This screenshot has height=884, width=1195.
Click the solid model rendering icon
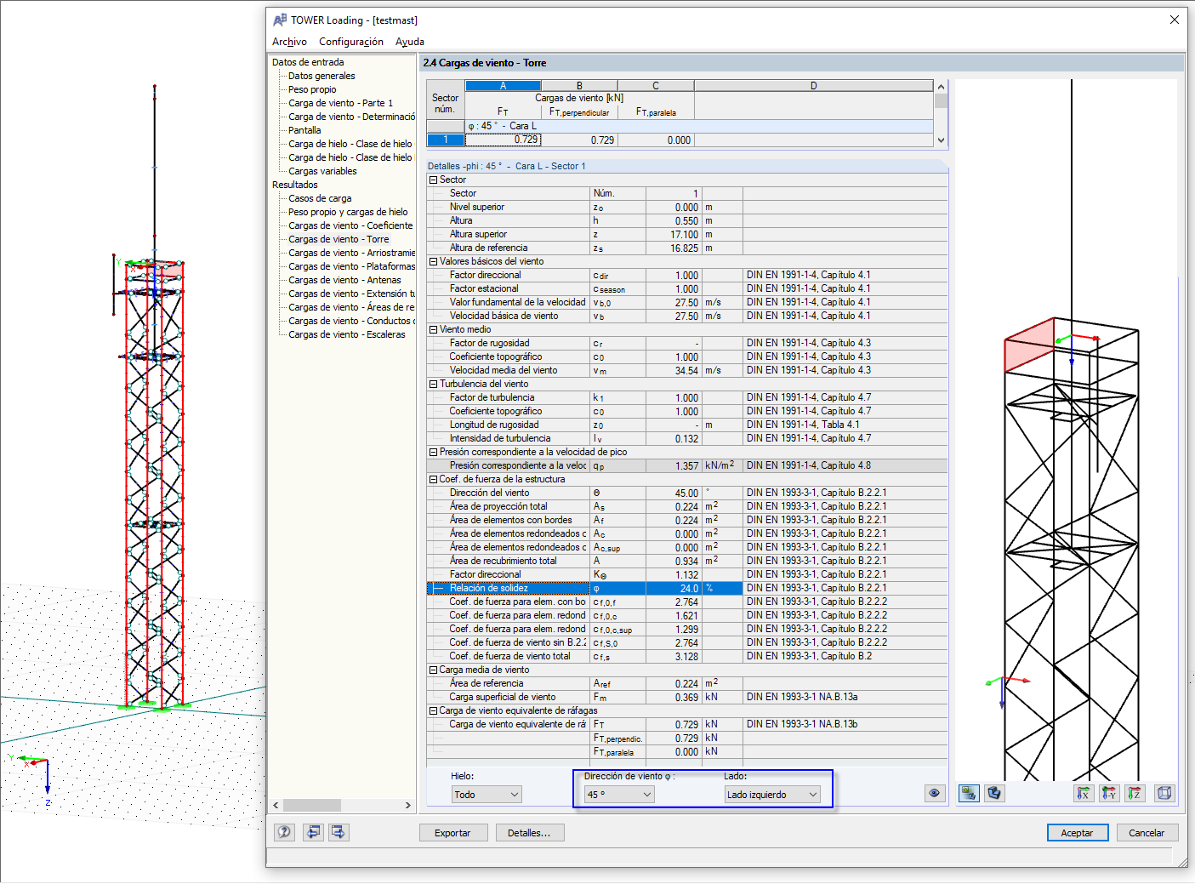click(x=994, y=793)
